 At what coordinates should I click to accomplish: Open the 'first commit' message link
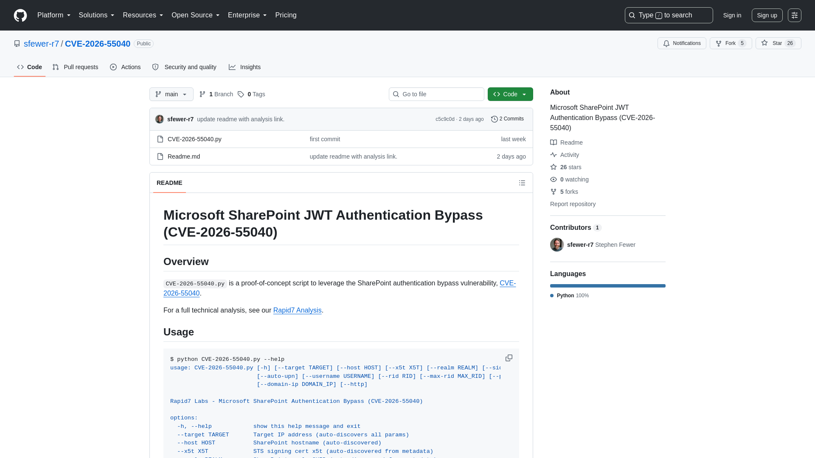click(325, 139)
